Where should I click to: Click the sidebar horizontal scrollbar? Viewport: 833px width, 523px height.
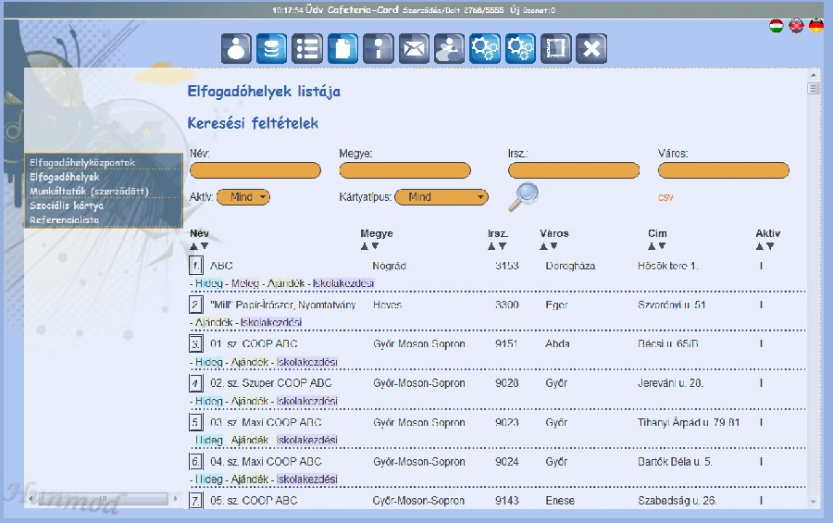point(102,499)
